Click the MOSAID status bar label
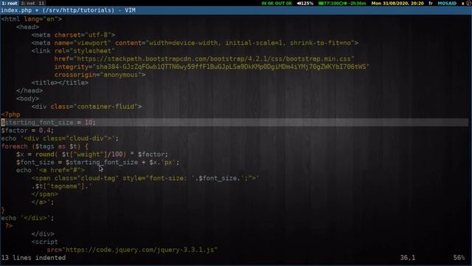The height and width of the screenshot is (266, 472). [x=447, y=3]
